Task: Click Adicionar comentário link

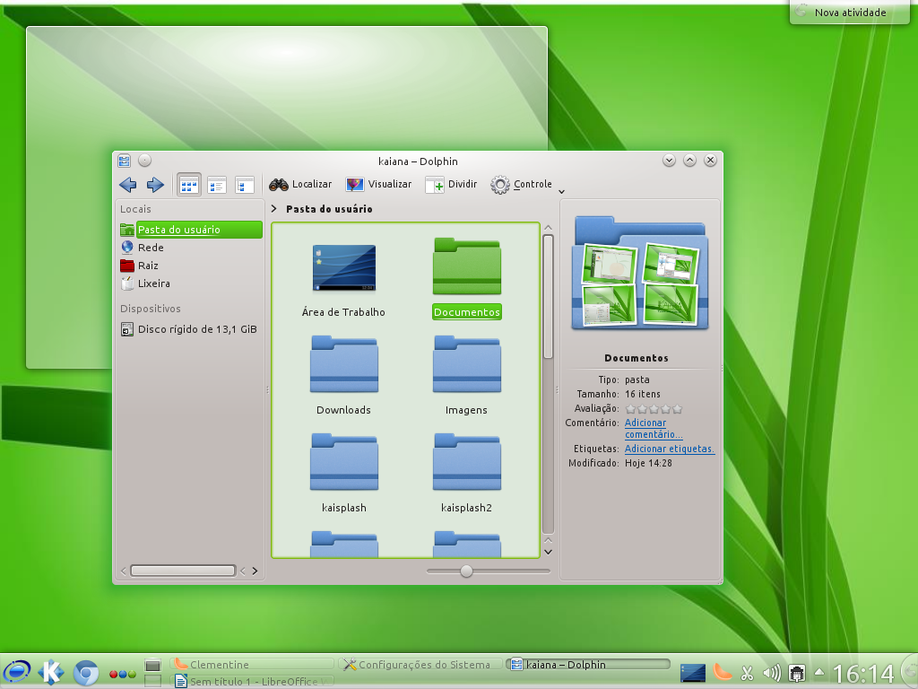Action: [x=653, y=428]
